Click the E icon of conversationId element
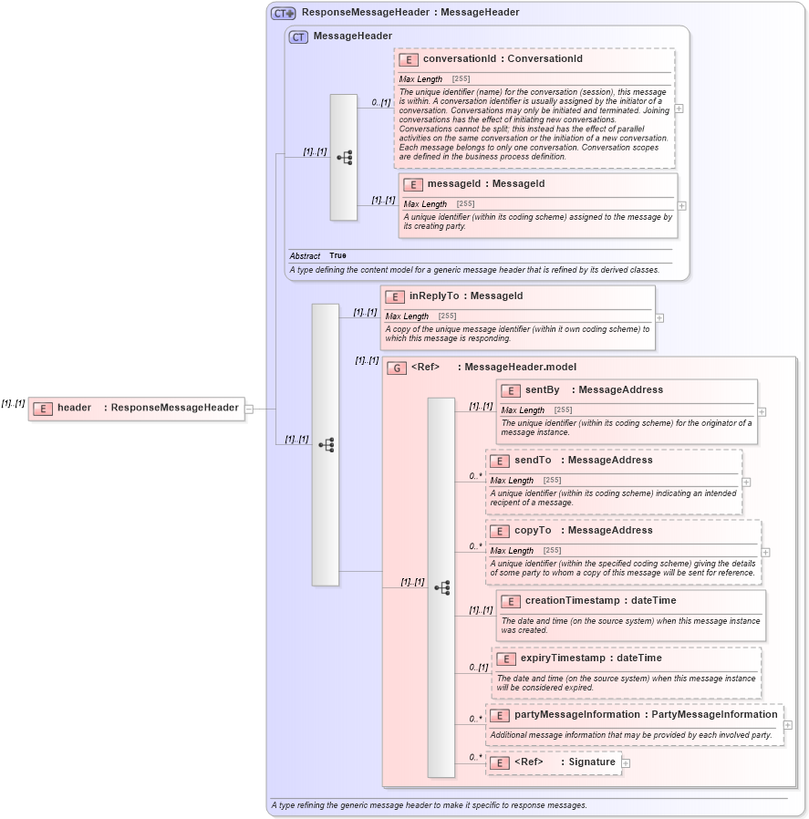 [x=409, y=59]
